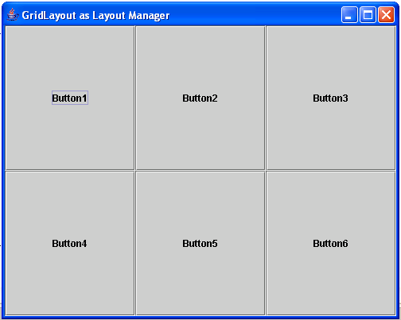Activate Button3

331,98
